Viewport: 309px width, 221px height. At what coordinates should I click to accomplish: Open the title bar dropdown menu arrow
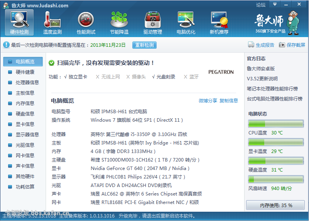point(275,4)
